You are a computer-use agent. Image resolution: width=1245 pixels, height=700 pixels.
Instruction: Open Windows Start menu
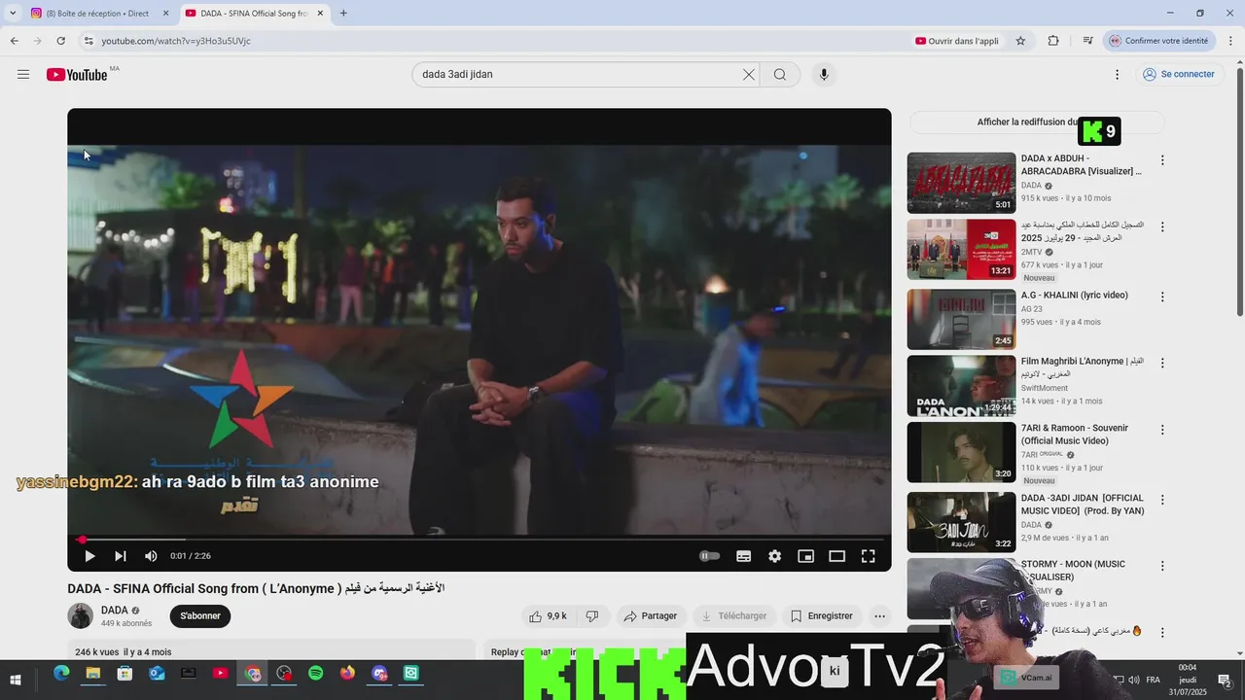[16, 678]
